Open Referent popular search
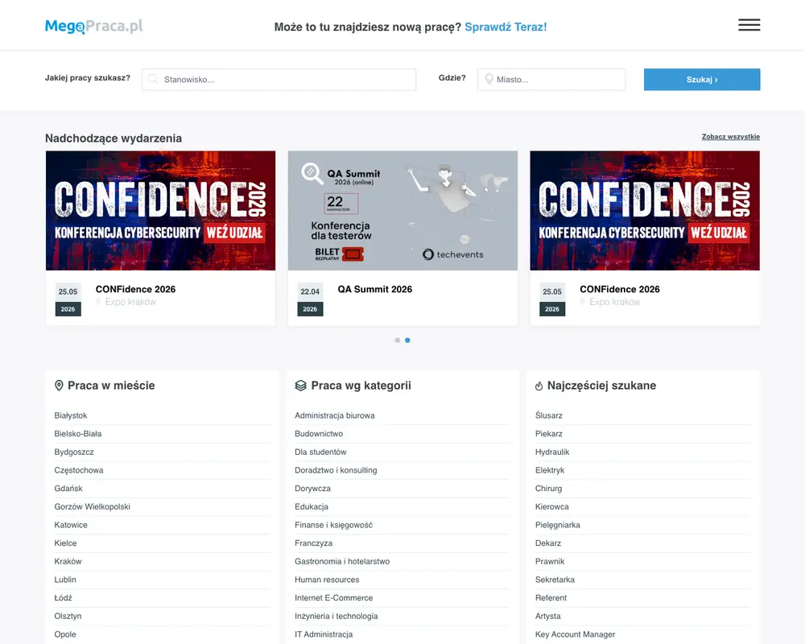Viewport: 805px width, 644px height. tap(551, 598)
